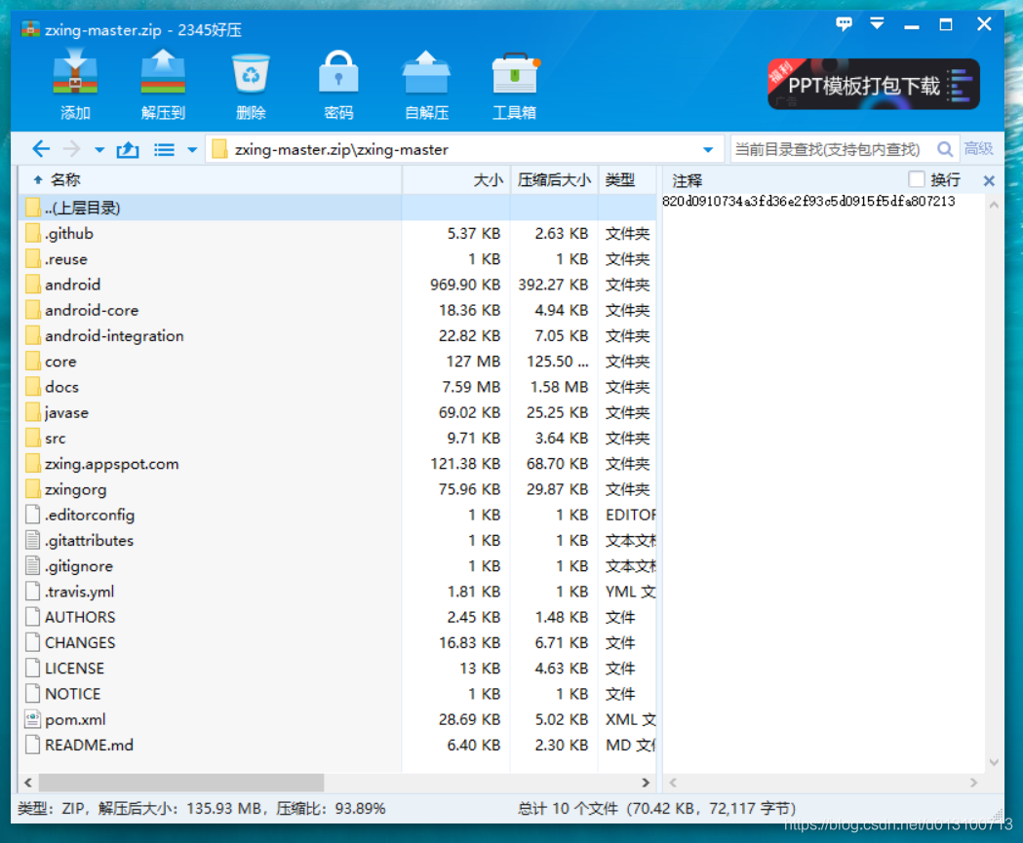
Task: Click the list view mode icon
Action: (x=164, y=150)
